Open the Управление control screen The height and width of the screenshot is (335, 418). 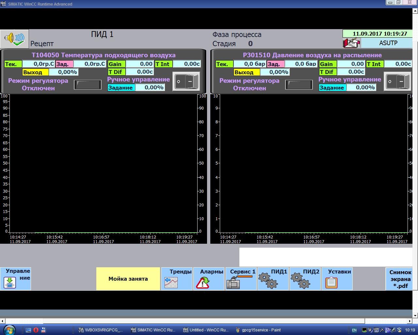tap(16, 279)
